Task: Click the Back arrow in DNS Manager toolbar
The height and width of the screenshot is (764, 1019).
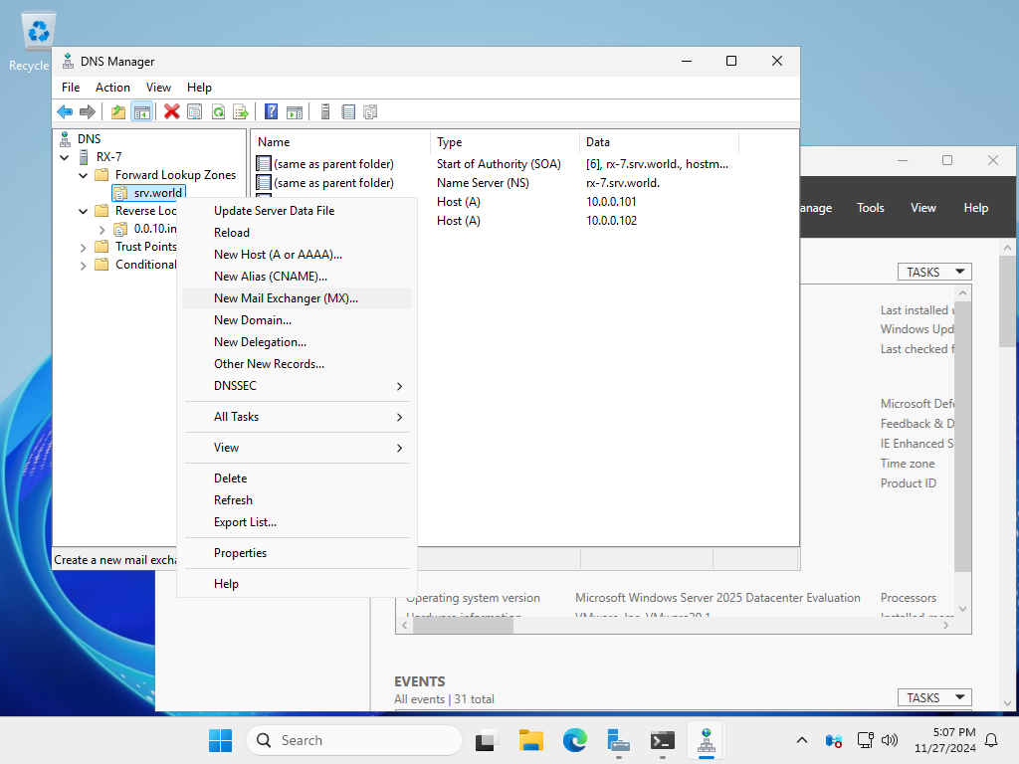Action: (x=65, y=111)
